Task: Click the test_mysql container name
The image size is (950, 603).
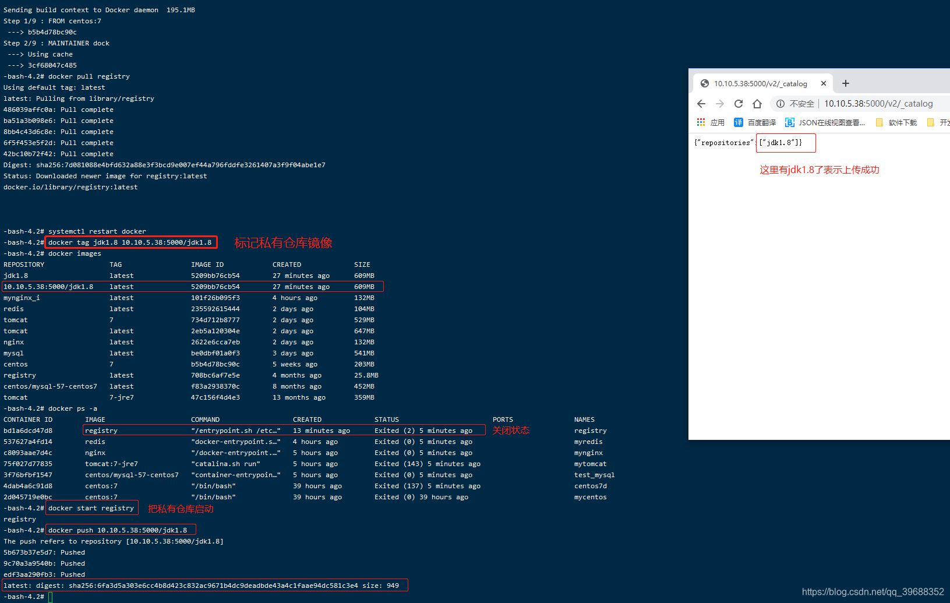Action: pos(594,475)
